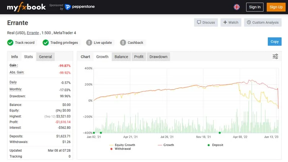Screen dimensions: 288x162
Task: Click the Live update warning icon
Action: pyautogui.click(x=89, y=43)
